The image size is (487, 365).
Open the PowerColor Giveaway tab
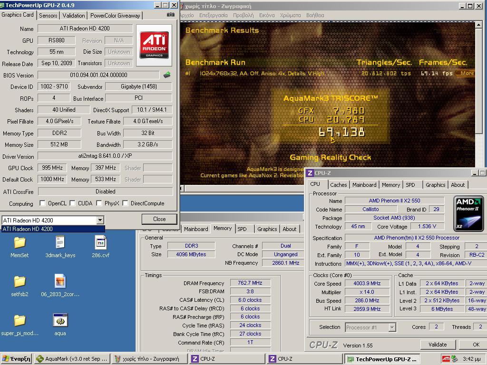click(x=115, y=16)
